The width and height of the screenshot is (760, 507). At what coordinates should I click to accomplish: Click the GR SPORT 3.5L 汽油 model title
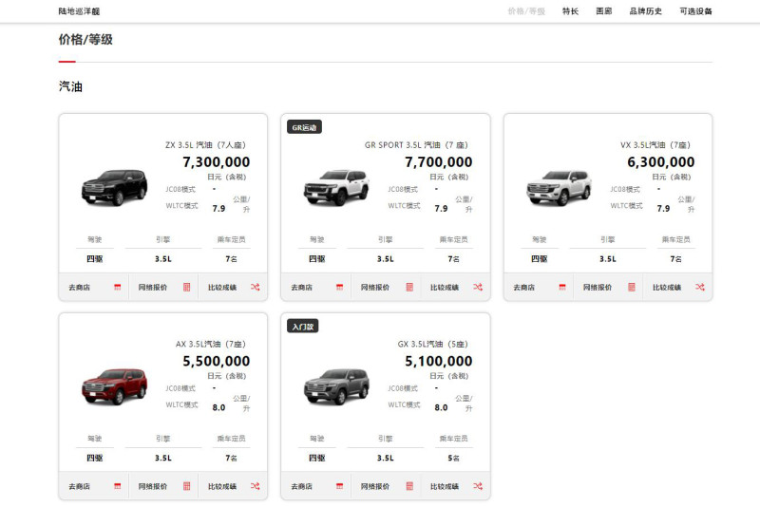pos(416,144)
